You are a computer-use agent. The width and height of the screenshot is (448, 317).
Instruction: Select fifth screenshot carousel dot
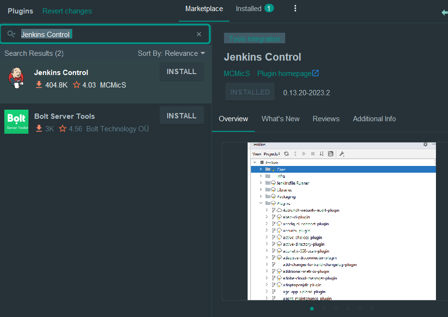pyautogui.click(x=360, y=308)
